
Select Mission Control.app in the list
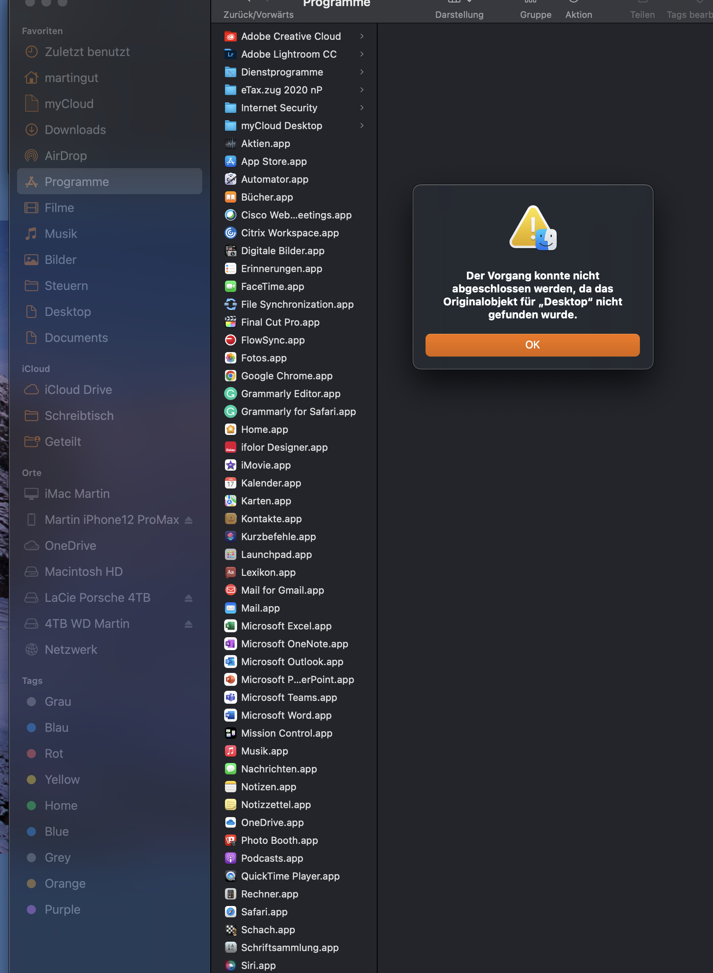[294, 733]
